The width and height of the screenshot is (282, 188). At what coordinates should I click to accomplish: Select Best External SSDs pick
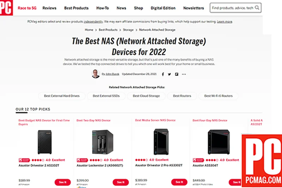tap(106, 96)
